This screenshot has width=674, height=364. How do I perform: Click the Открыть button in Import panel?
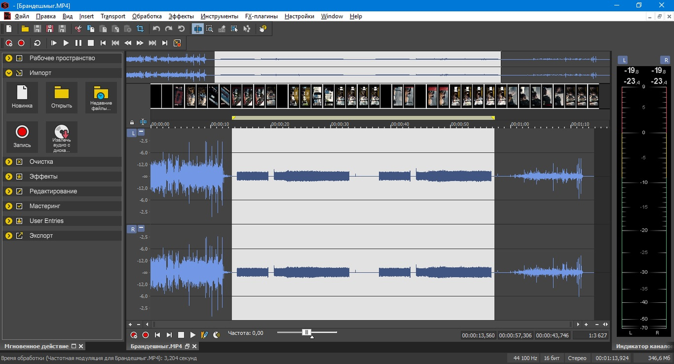pyautogui.click(x=62, y=98)
